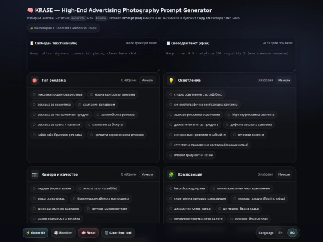The image size is (323, 242).
Task: Select chip лъскаво рекламно осветление
Action: (x=194, y=115)
